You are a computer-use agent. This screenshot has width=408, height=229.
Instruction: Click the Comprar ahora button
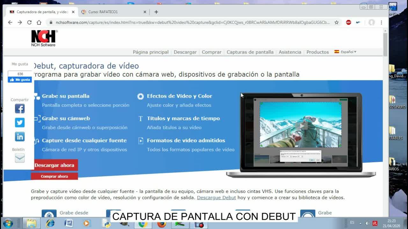pos(54,176)
